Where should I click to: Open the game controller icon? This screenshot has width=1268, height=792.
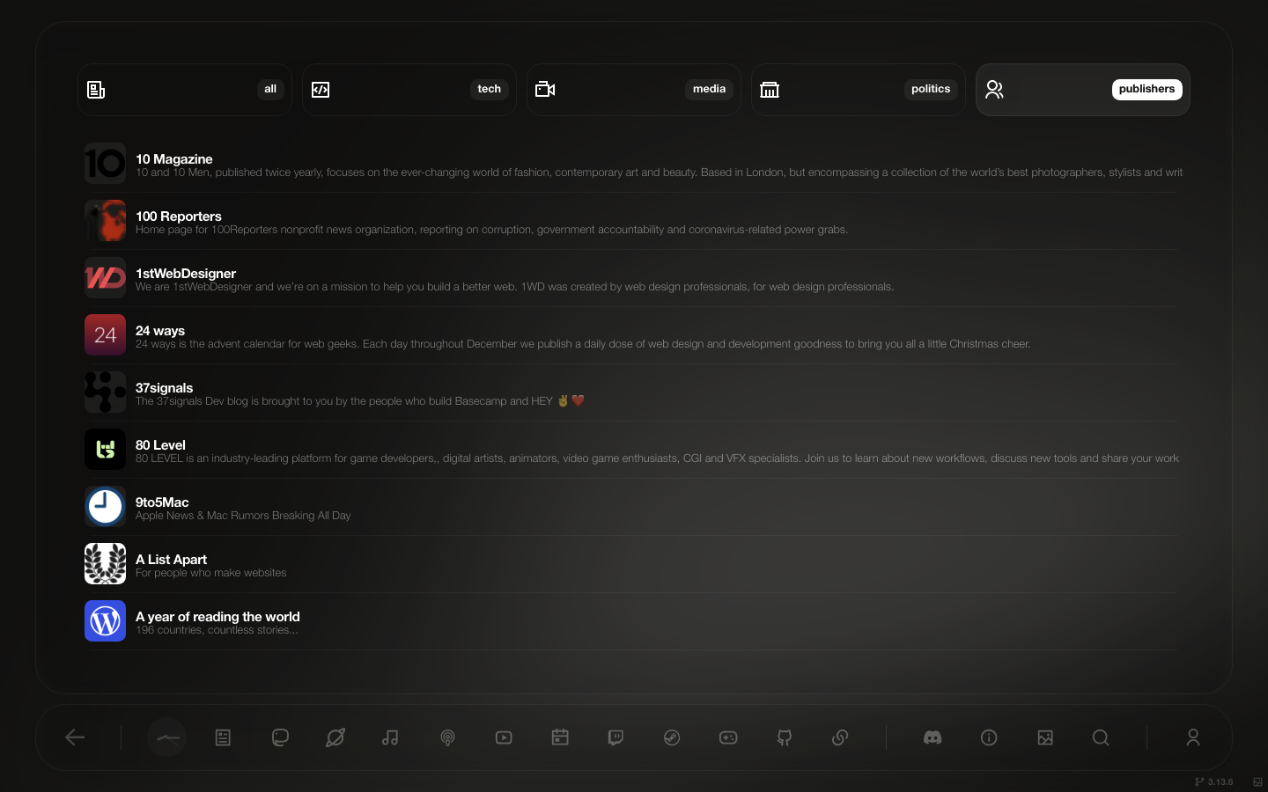[x=728, y=737]
